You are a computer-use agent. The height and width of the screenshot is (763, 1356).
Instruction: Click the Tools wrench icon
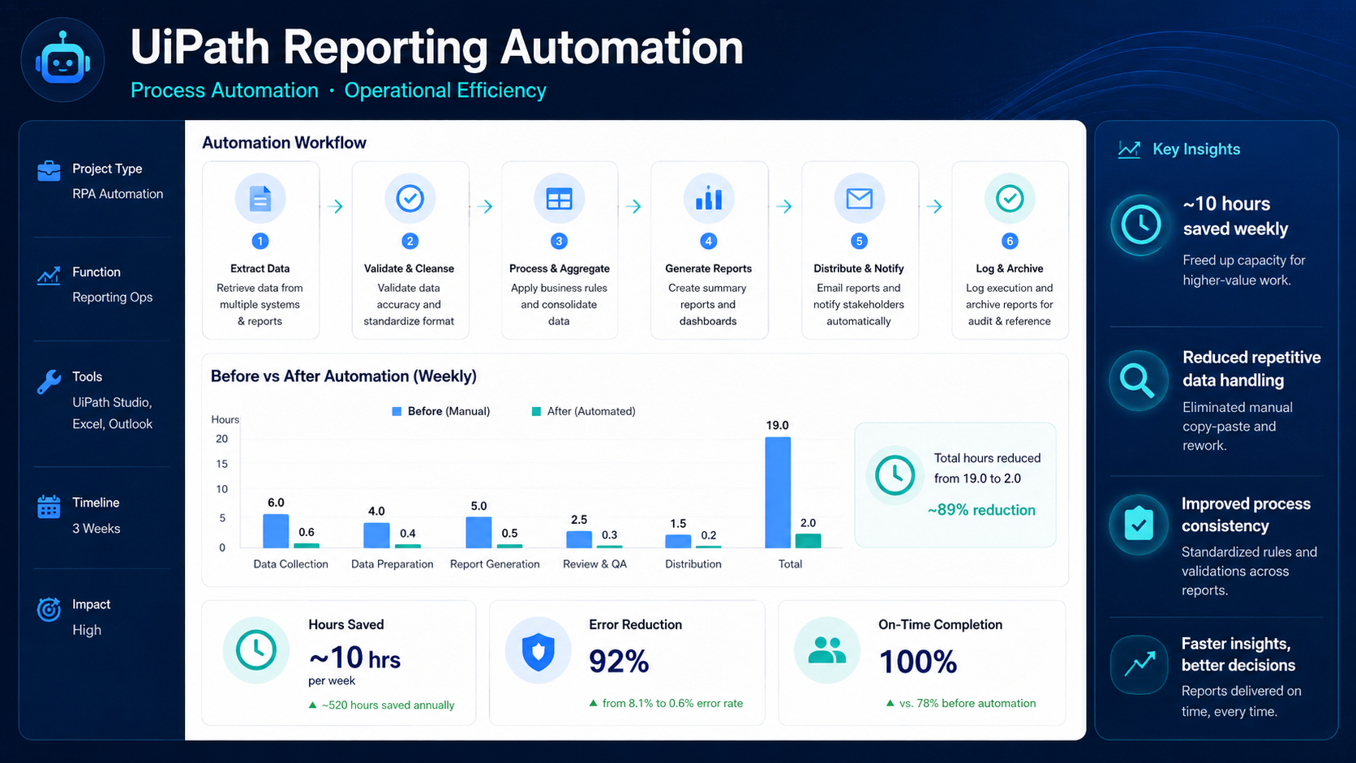click(x=49, y=381)
